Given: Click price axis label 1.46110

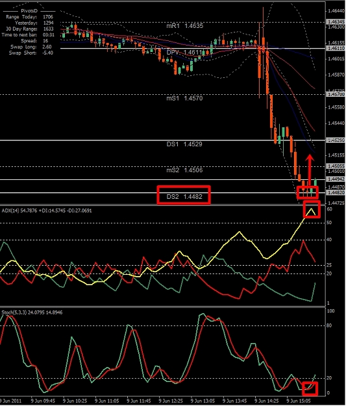Looking at the screenshot, I should pyautogui.click(x=336, y=49).
